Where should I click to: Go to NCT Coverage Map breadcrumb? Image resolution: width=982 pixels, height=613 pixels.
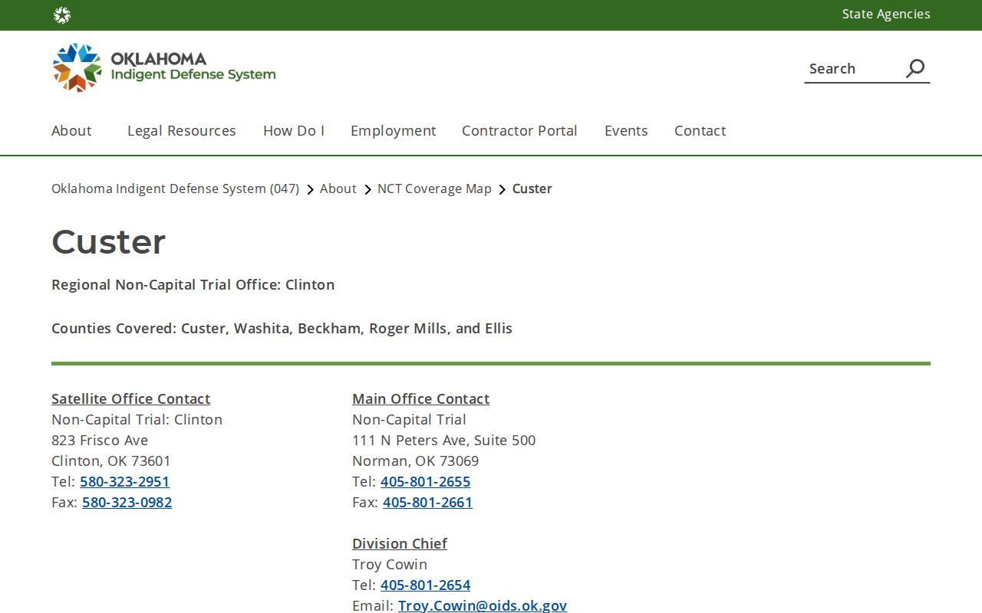point(434,188)
